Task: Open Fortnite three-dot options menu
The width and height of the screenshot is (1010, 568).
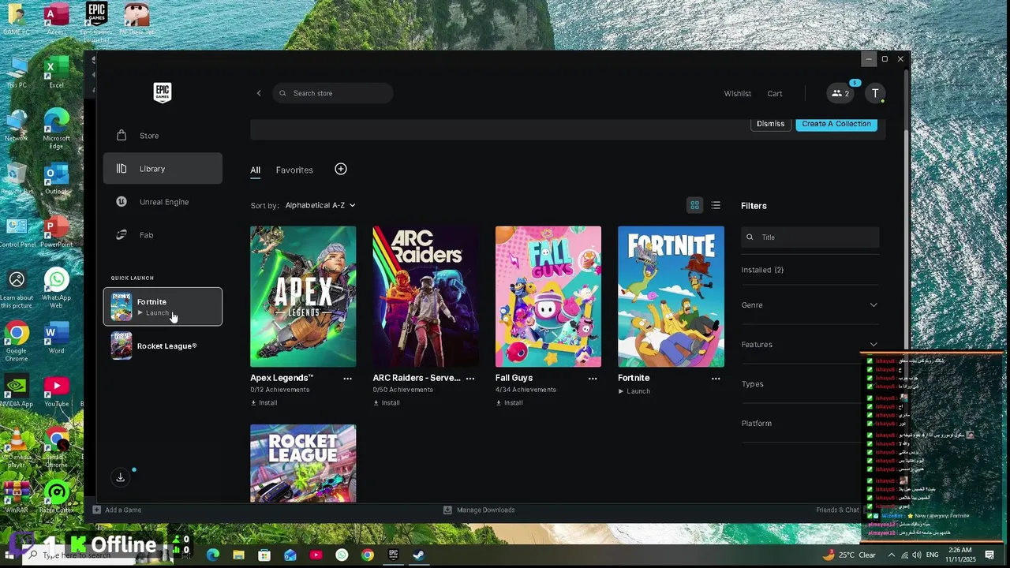Action: 716,379
